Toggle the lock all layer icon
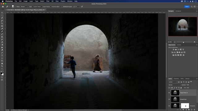Screen dimensions: 198x111 coord(181,88)
